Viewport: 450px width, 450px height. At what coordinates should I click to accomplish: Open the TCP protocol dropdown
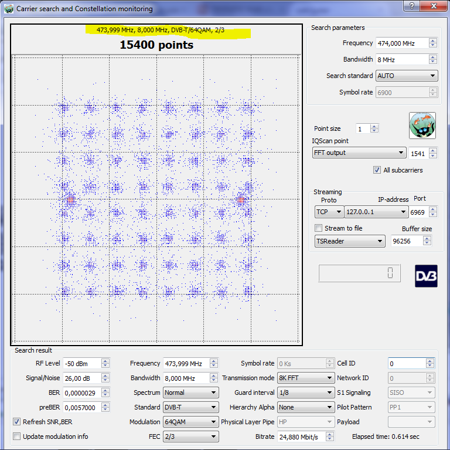tap(329, 212)
